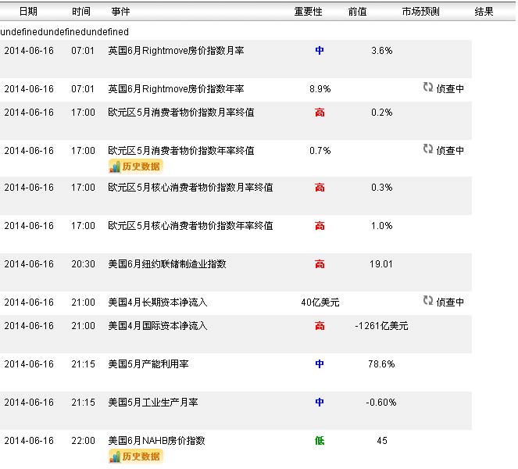The width and height of the screenshot is (518, 469).
Task: Open 英国6月Rightmove房价指数月率 event
Action: click(x=176, y=51)
